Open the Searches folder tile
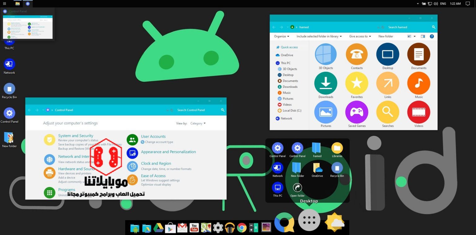 click(388, 114)
